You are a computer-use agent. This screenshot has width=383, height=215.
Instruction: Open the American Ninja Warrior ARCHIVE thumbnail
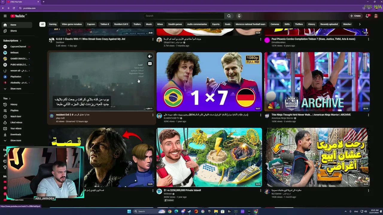[x=317, y=82]
